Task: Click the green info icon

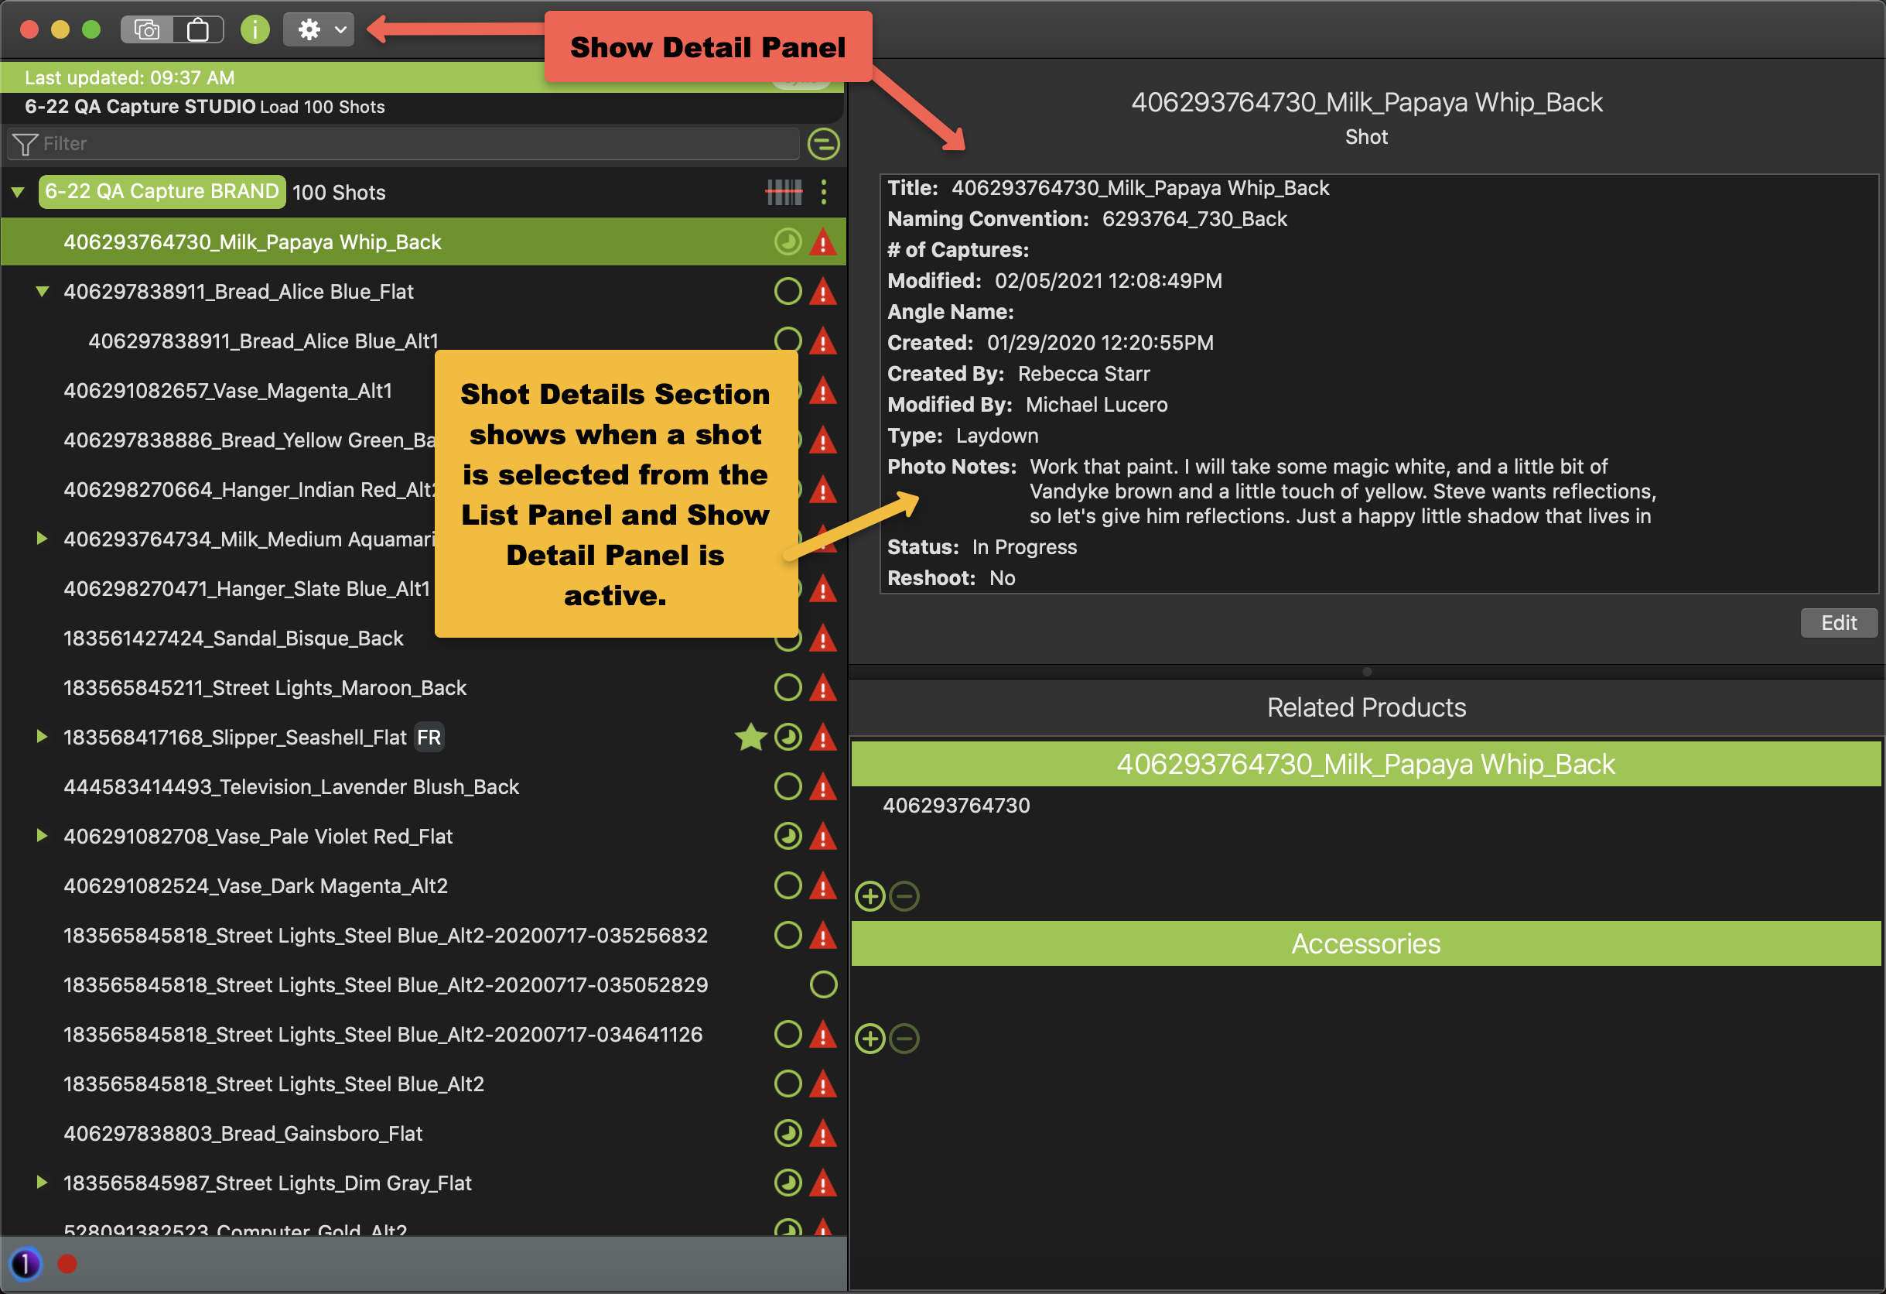Action: (255, 30)
